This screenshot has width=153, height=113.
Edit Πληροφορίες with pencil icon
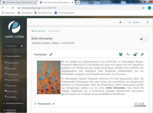(54, 104)
